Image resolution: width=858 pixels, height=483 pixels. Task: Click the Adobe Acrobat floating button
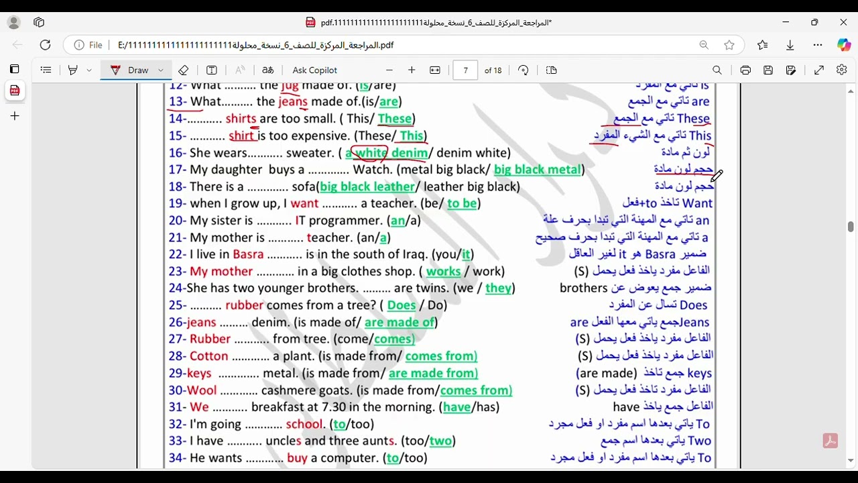coord(831,441)
